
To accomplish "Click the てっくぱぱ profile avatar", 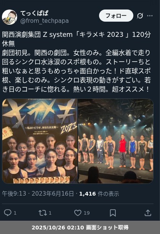I will click(x=10, y=17).
